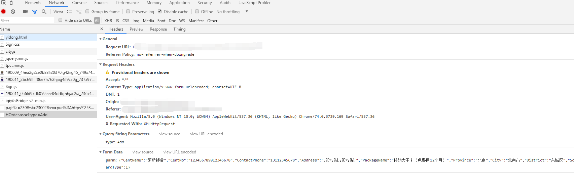Image resolution: width=574 pixels, height=190 pixels.
Task: Select the city.js request
Action: 48,51
